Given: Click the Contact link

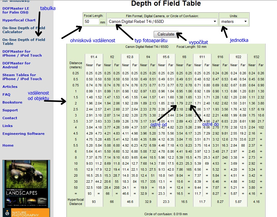Looking at the screenshot, I should tap(10, 118).
